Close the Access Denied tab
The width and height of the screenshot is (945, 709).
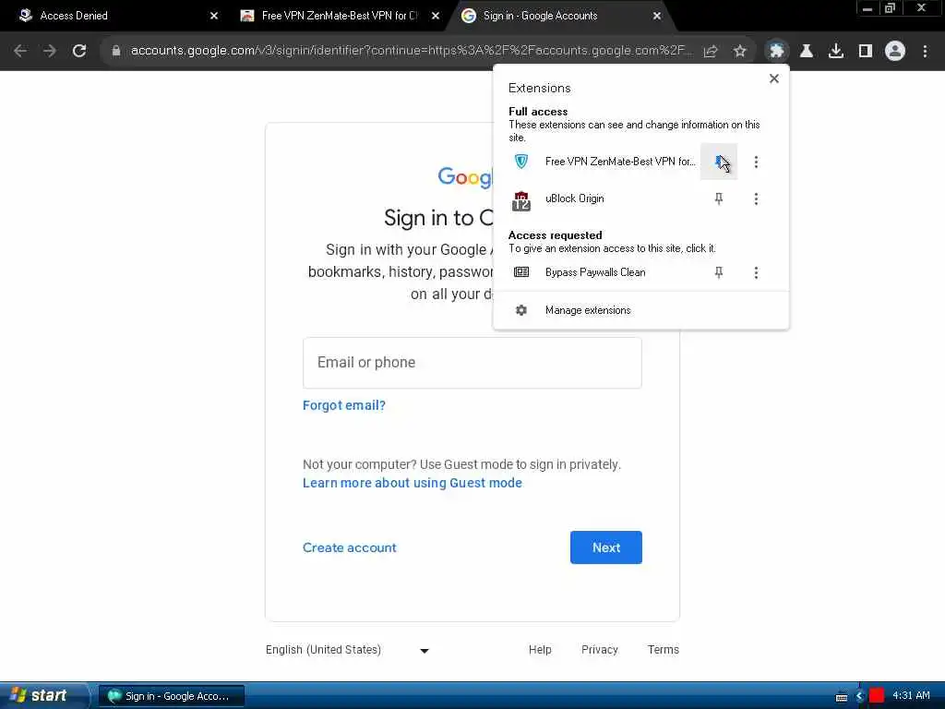click(x=214, y=16)
